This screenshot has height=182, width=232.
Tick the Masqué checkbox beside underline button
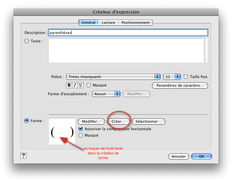click(x=89, y=85)
